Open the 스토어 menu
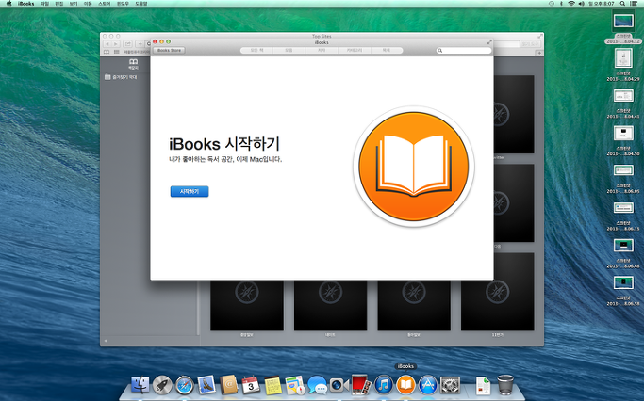Screen dimensions: 644x401 105,3
